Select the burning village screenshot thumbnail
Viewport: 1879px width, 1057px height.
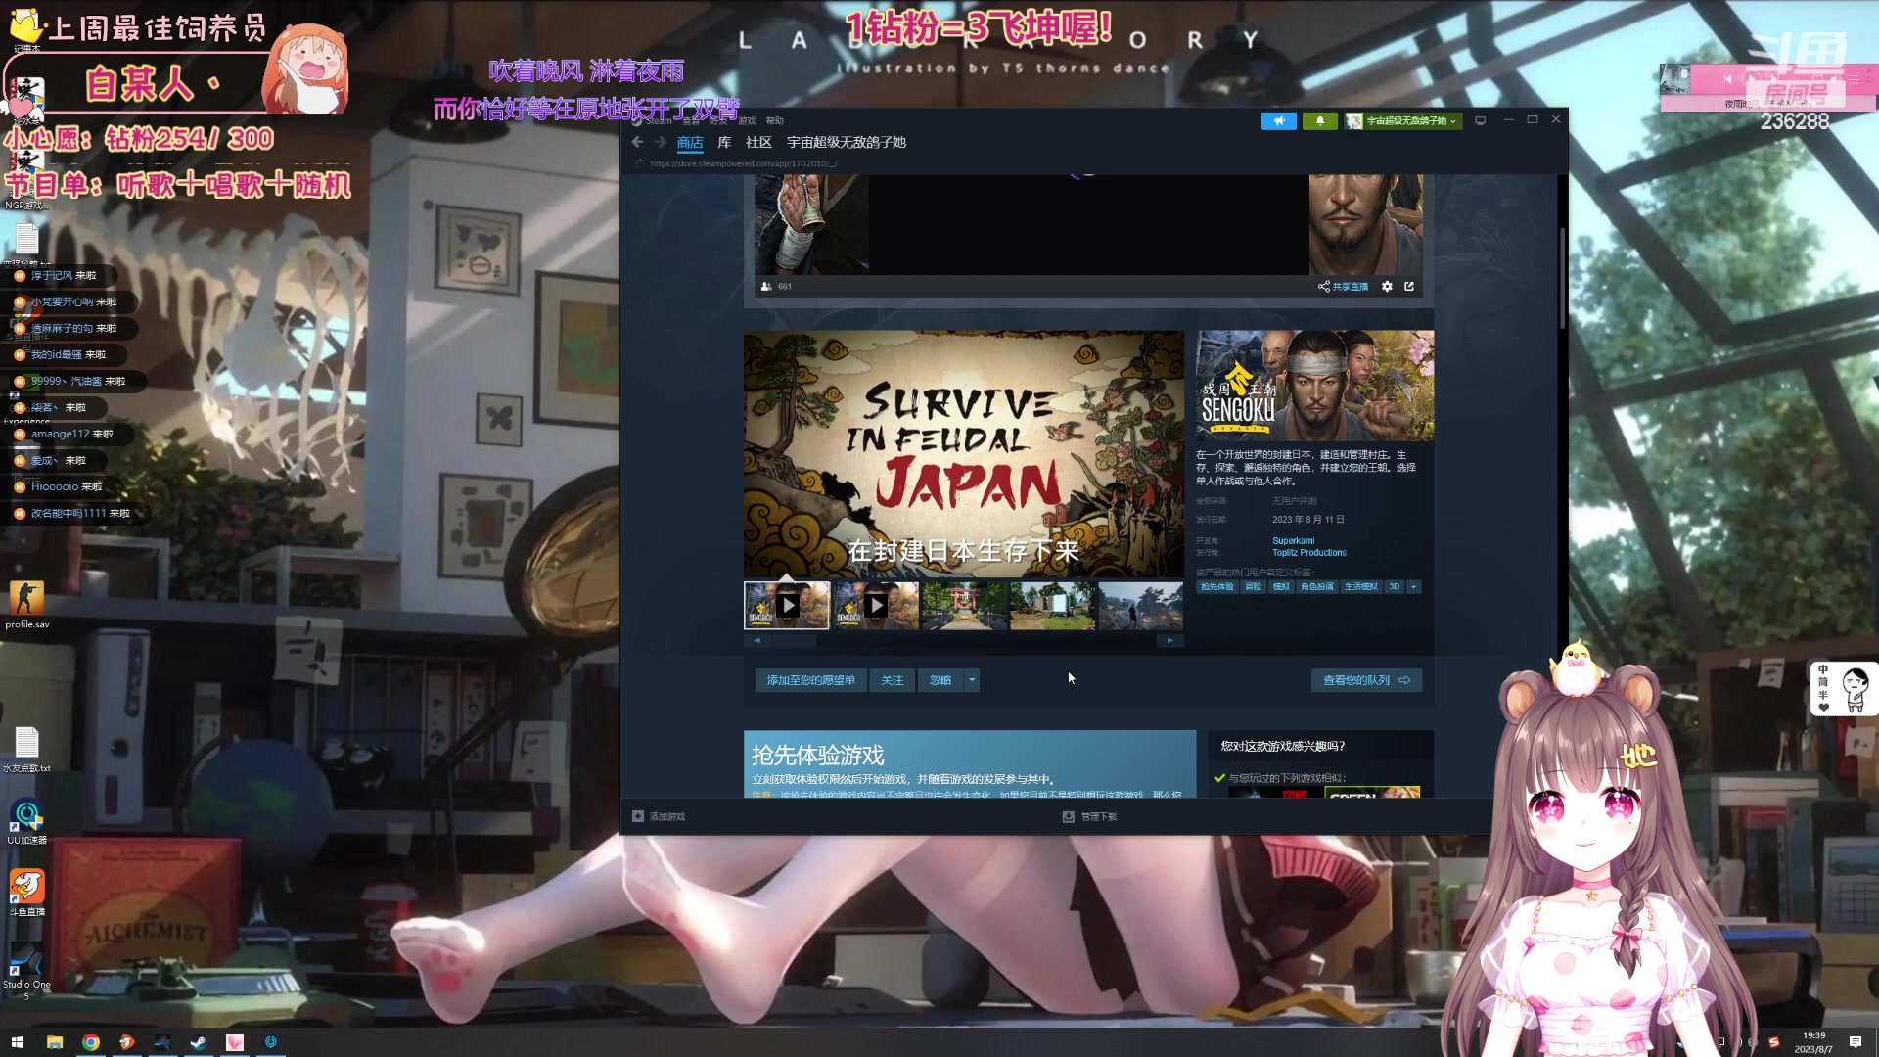[1140, 606]
